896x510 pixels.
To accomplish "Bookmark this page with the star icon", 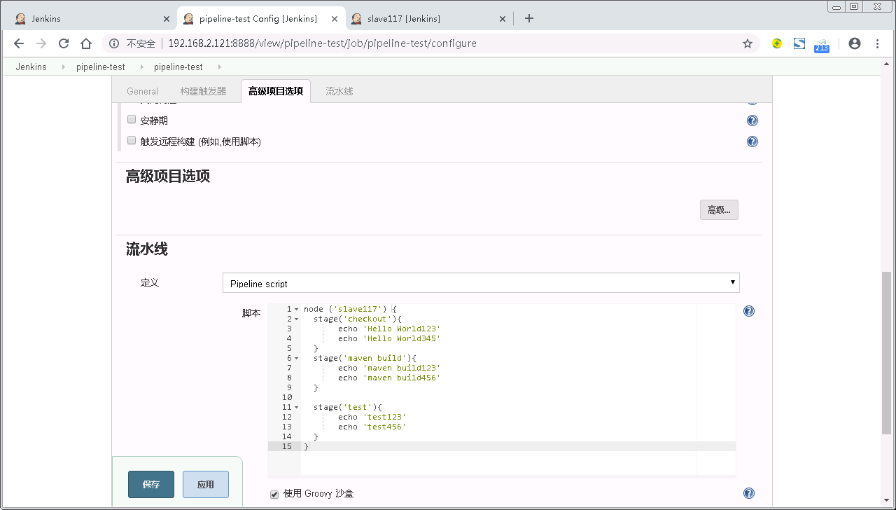I will point(748,43).
